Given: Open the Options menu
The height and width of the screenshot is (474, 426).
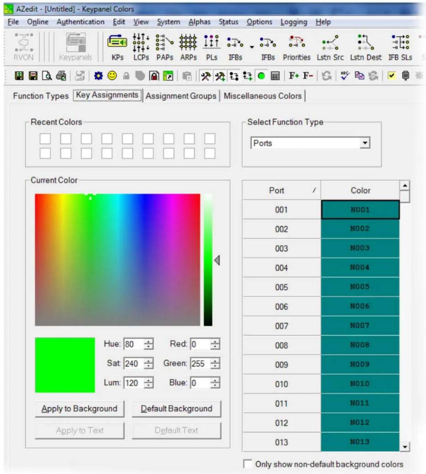Looking at the screenshot, I should (259, 22).
